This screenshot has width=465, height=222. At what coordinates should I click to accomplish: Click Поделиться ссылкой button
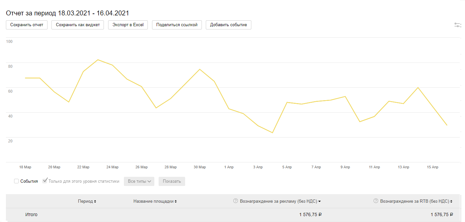[177, 25]
